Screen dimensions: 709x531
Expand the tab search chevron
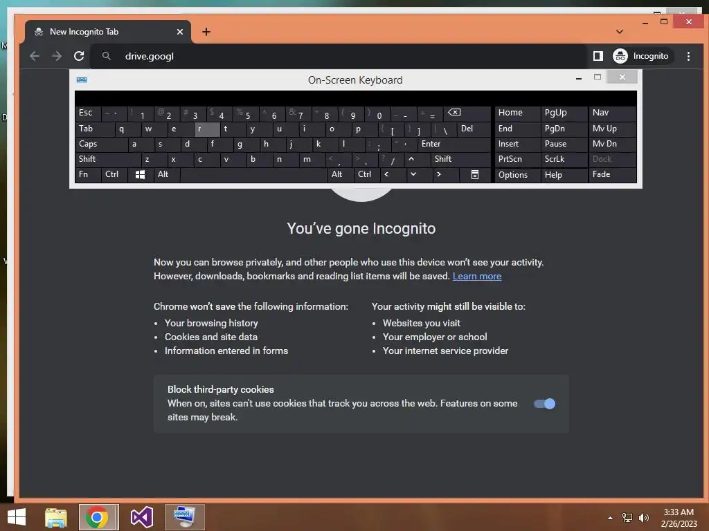[620, 32]
